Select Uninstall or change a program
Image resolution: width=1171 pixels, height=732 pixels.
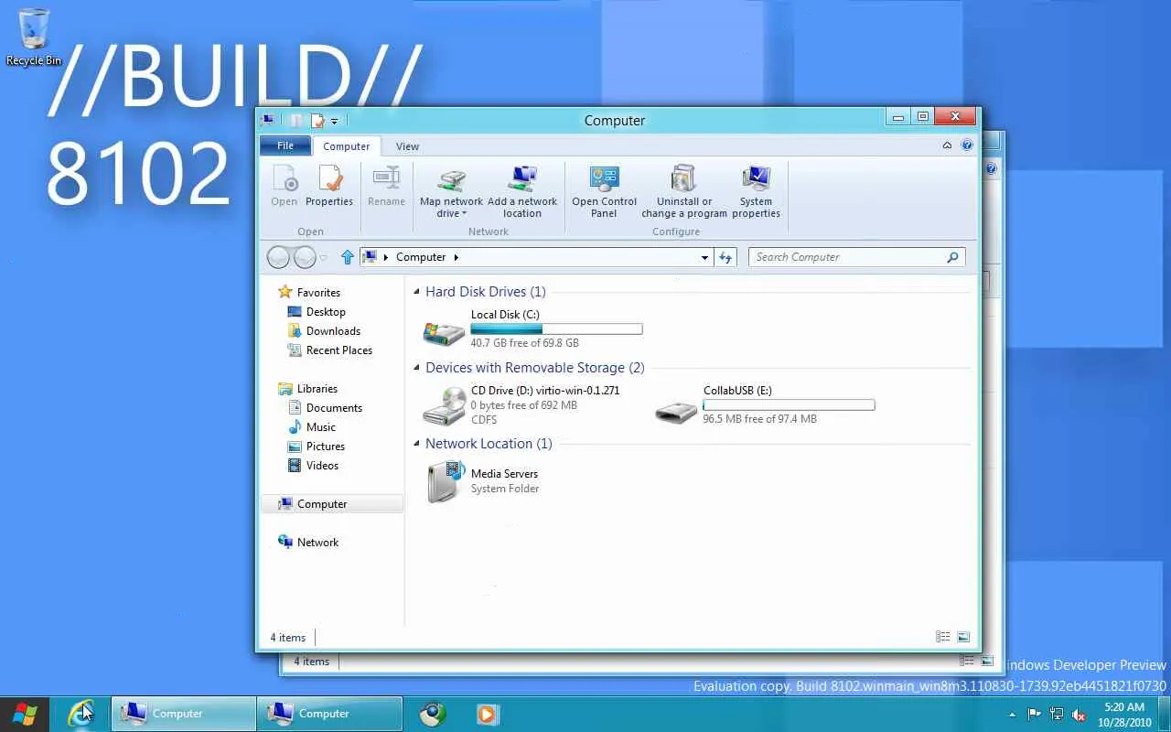(x=684, y=192)
